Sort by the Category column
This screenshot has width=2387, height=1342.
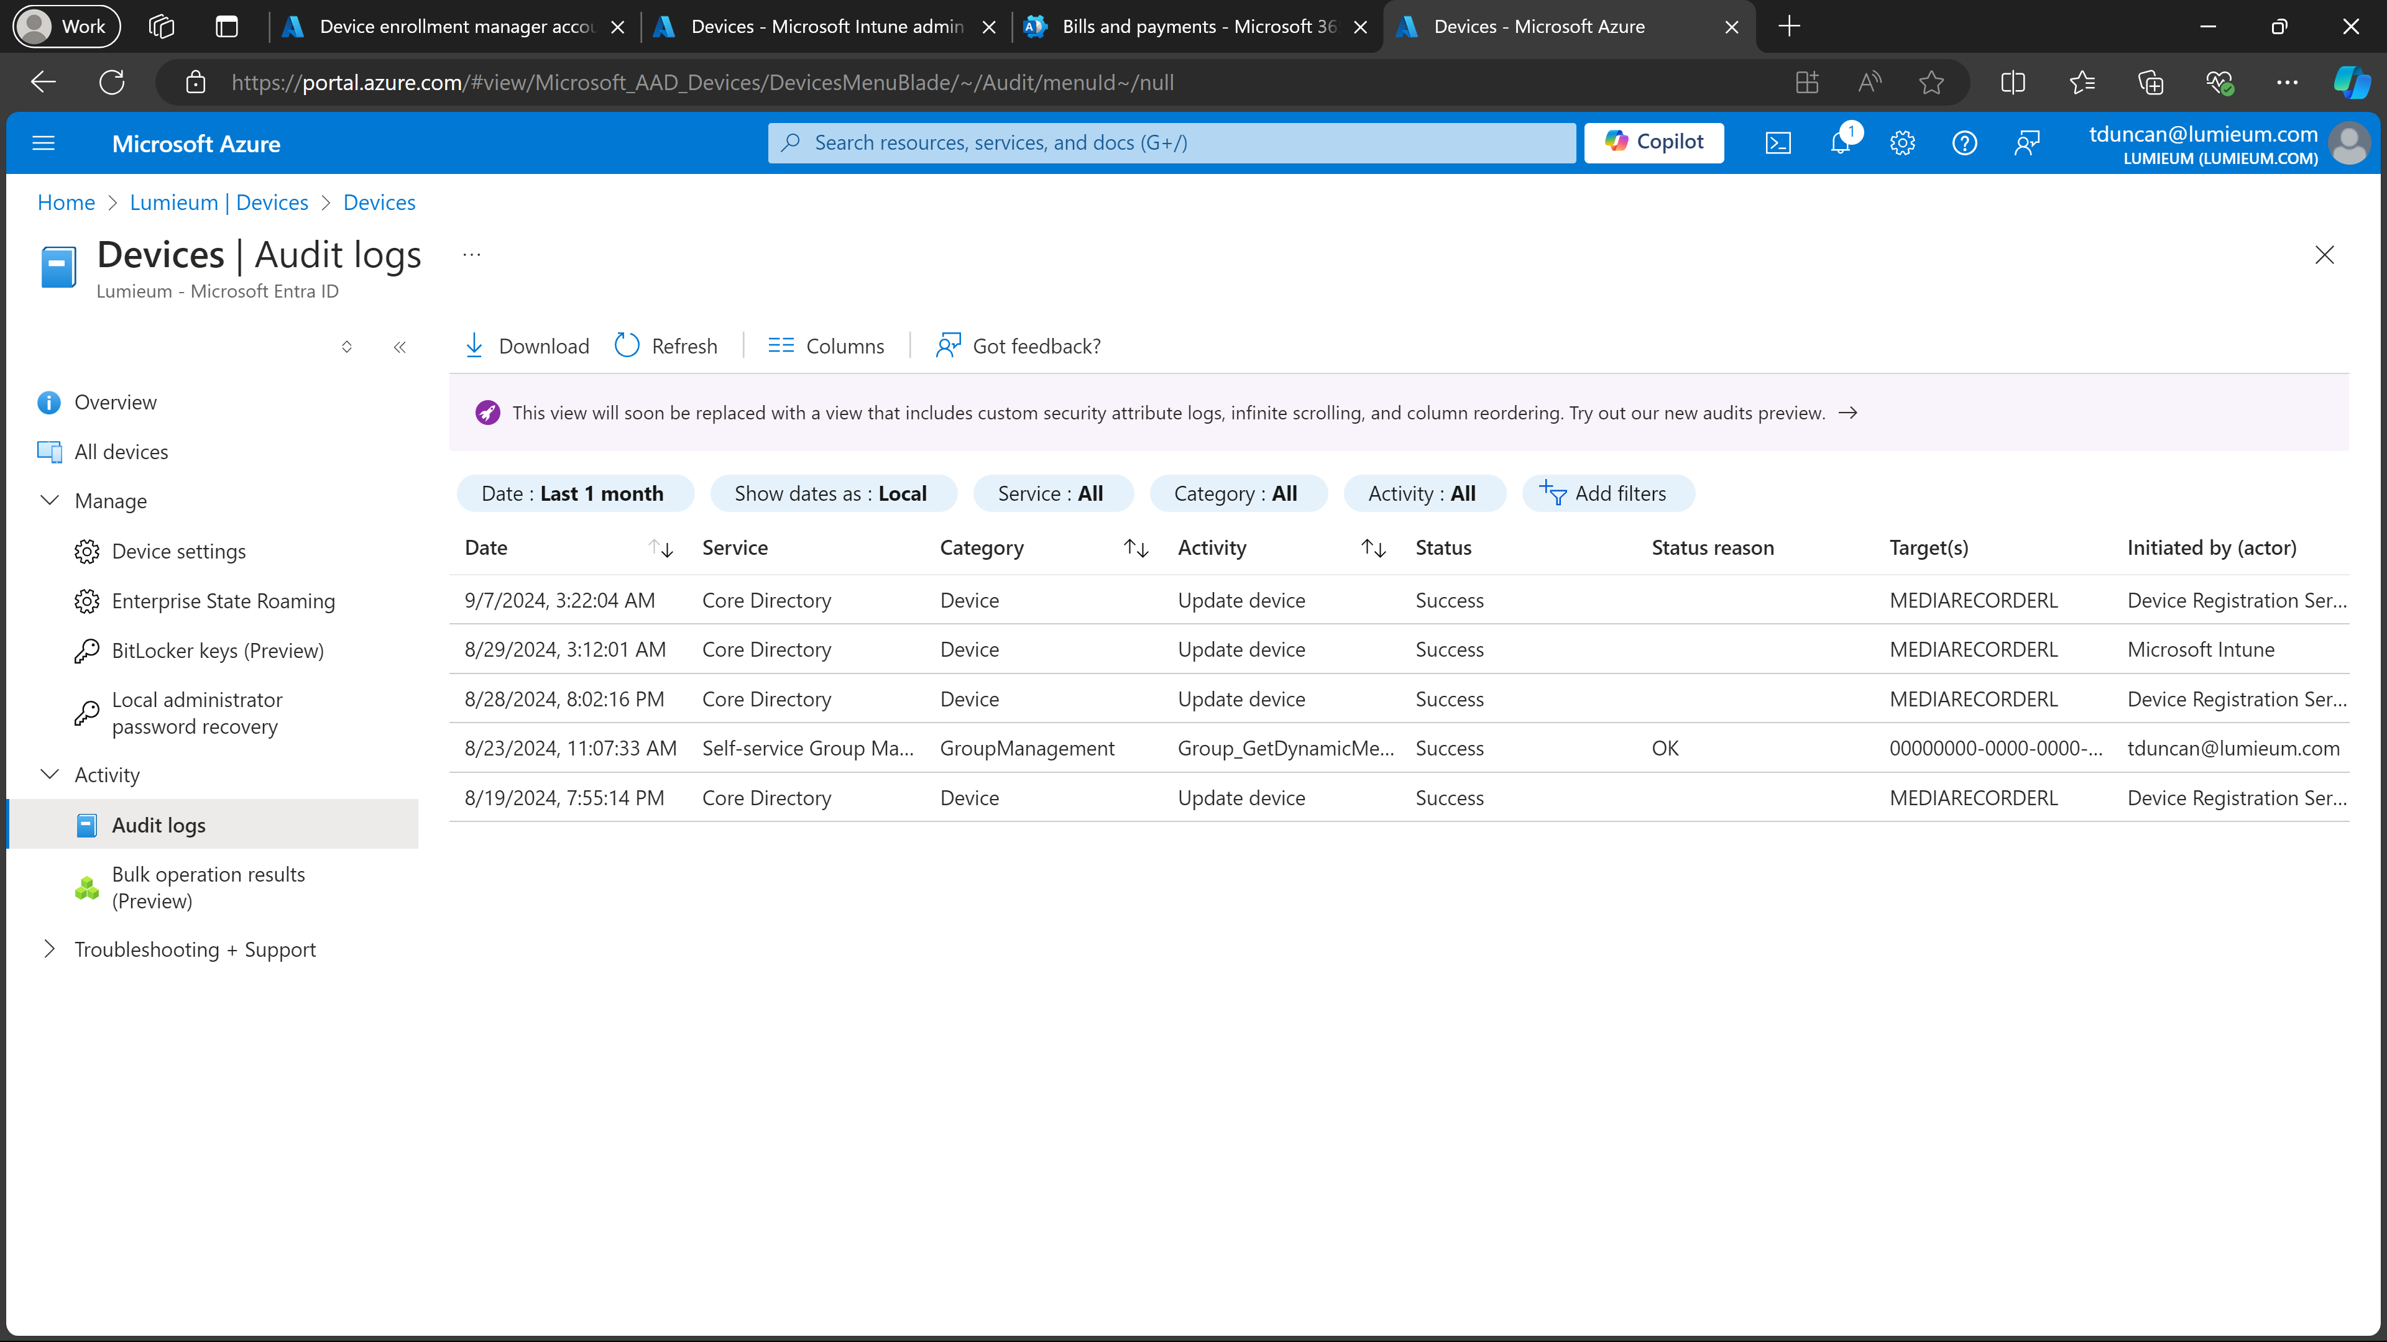[1136, 548]
